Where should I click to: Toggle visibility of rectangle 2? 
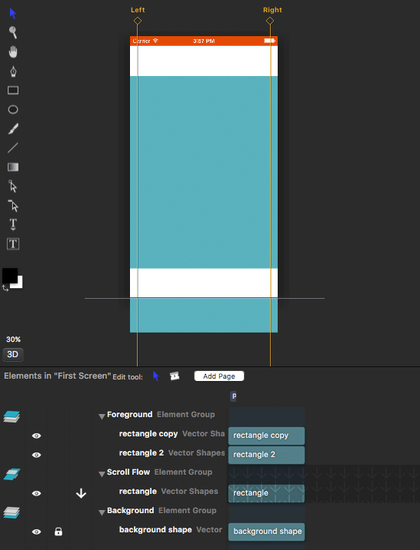coord(36,455)
